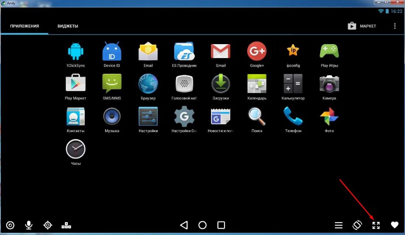405x235 pixels.
Task: Launch ES Проводник file manager
Action: click(x=184, y=51)
